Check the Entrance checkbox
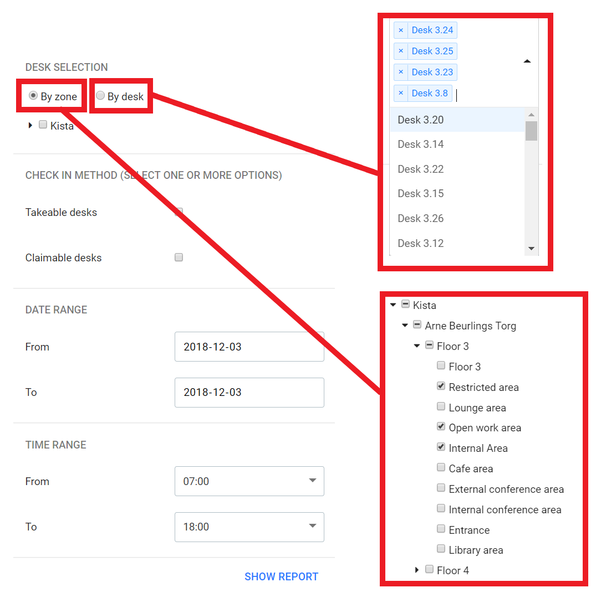Image resolution: width=596 pixels, height=603 pixels. (x=441, y=528)
